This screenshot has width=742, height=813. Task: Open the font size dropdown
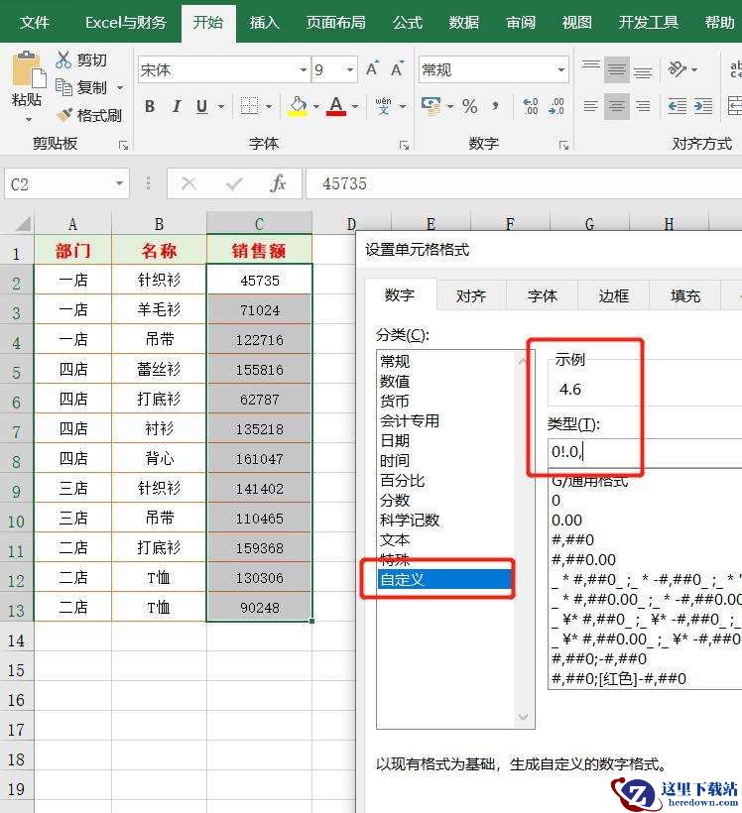coord(350,69)
